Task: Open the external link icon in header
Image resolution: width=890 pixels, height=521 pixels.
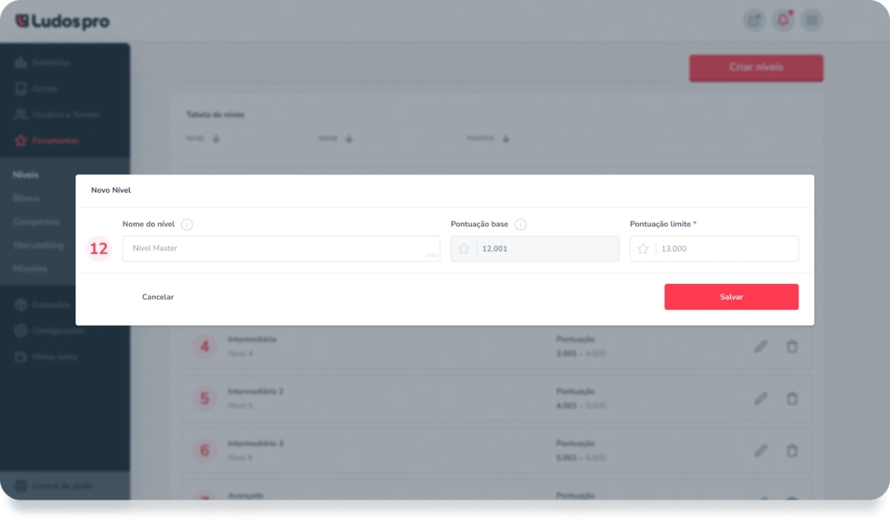Action: point(754,21)
